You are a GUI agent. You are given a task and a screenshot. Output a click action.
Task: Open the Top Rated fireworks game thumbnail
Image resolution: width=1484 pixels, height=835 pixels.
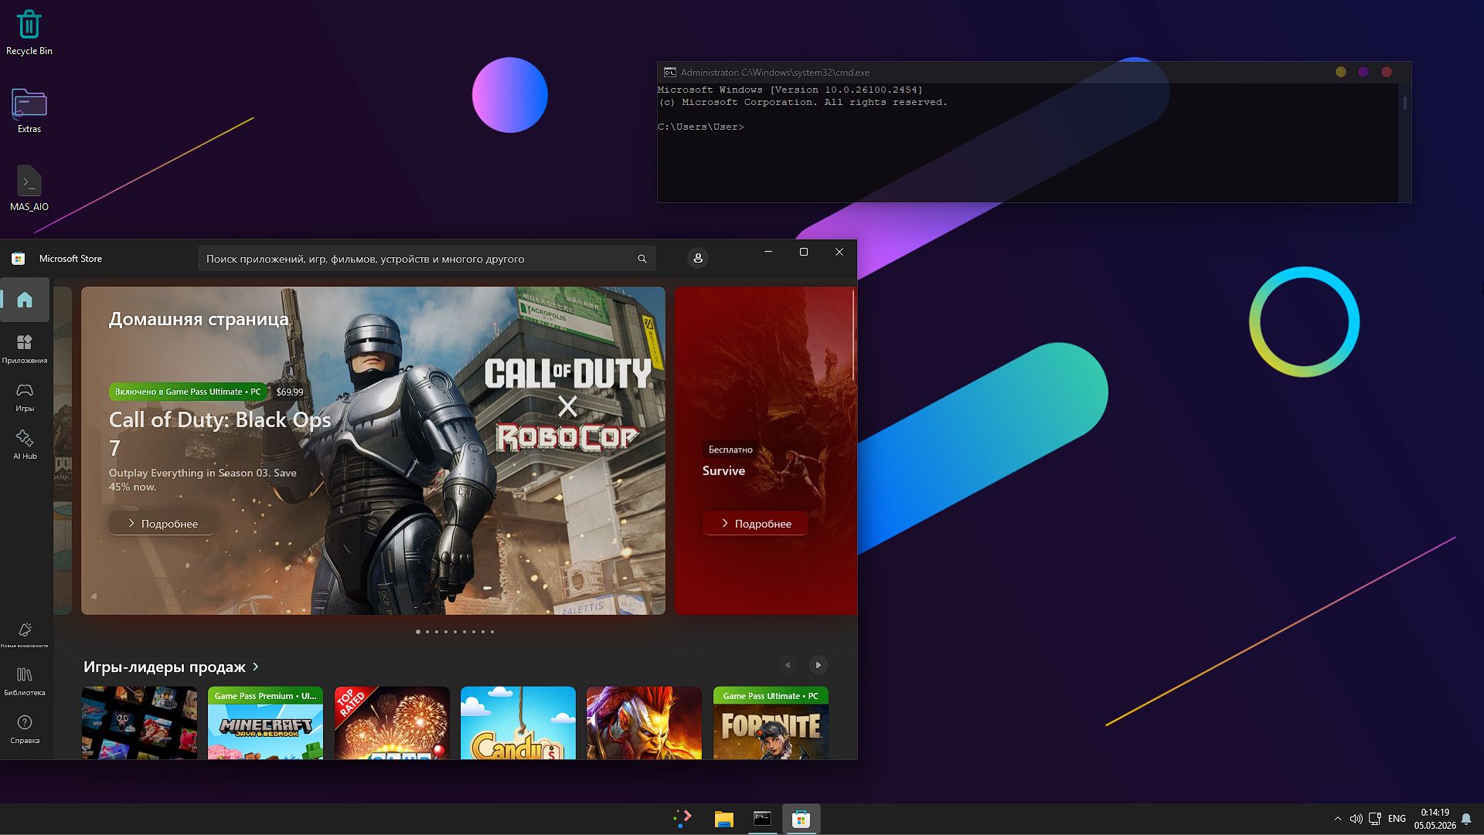(392, 723)
